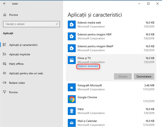Open Aplicații implicite settings page
The height and width of the screenshot is (127, 162).
pos(19,54)
